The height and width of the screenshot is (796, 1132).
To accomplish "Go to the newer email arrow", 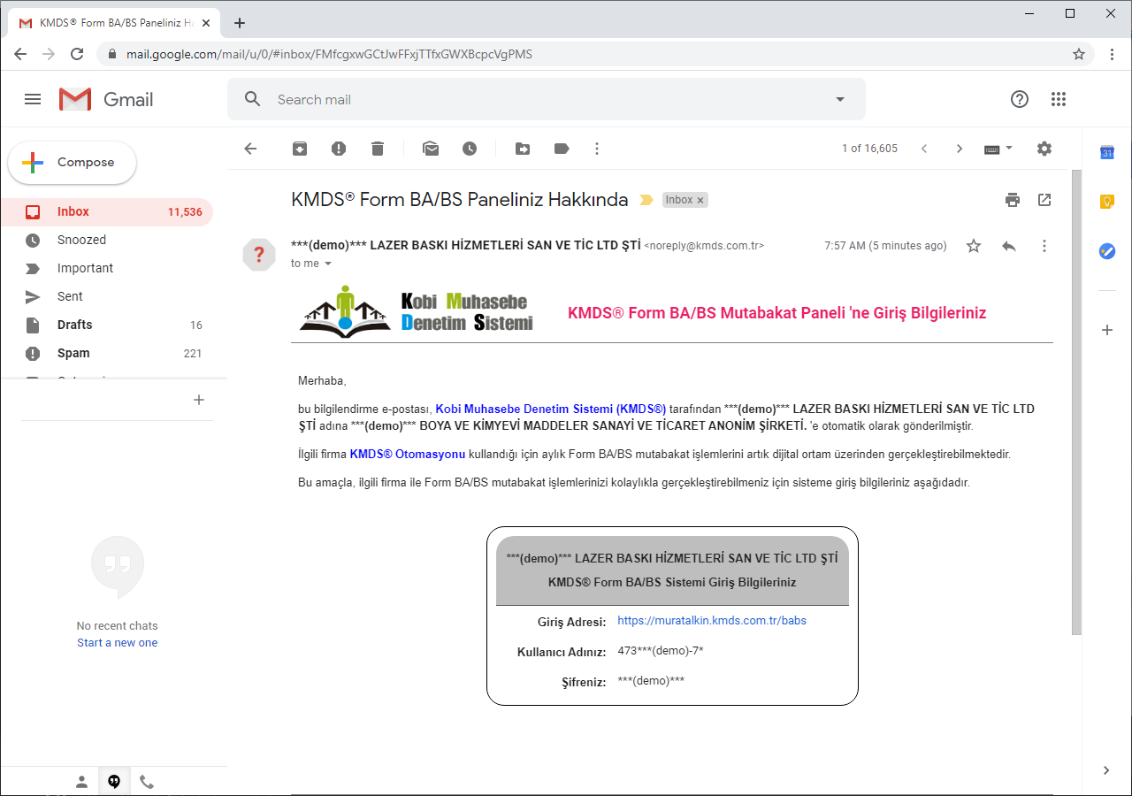I will [x=924, y=149].
